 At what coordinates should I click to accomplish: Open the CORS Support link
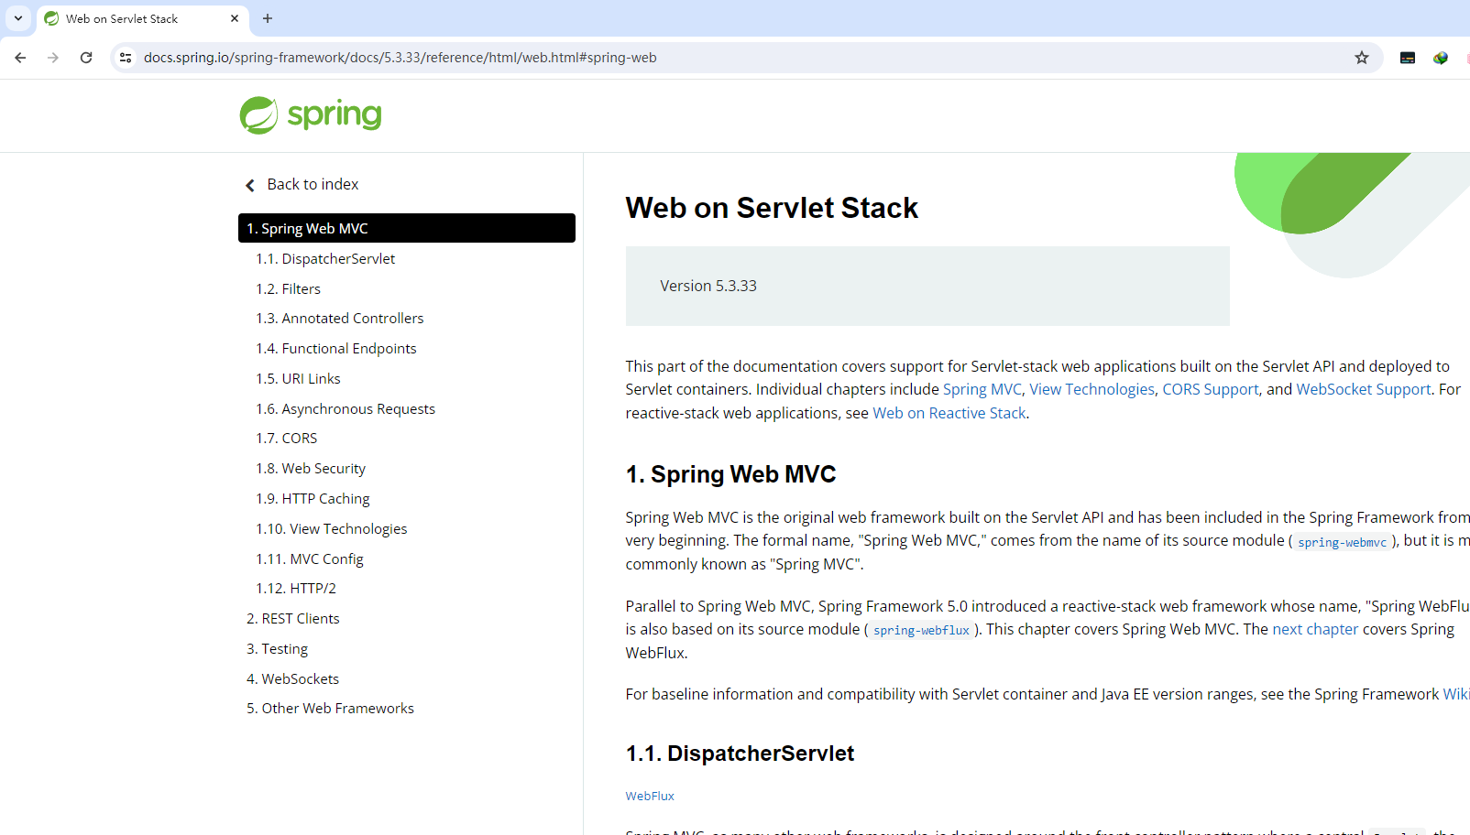pos(1210,389)
